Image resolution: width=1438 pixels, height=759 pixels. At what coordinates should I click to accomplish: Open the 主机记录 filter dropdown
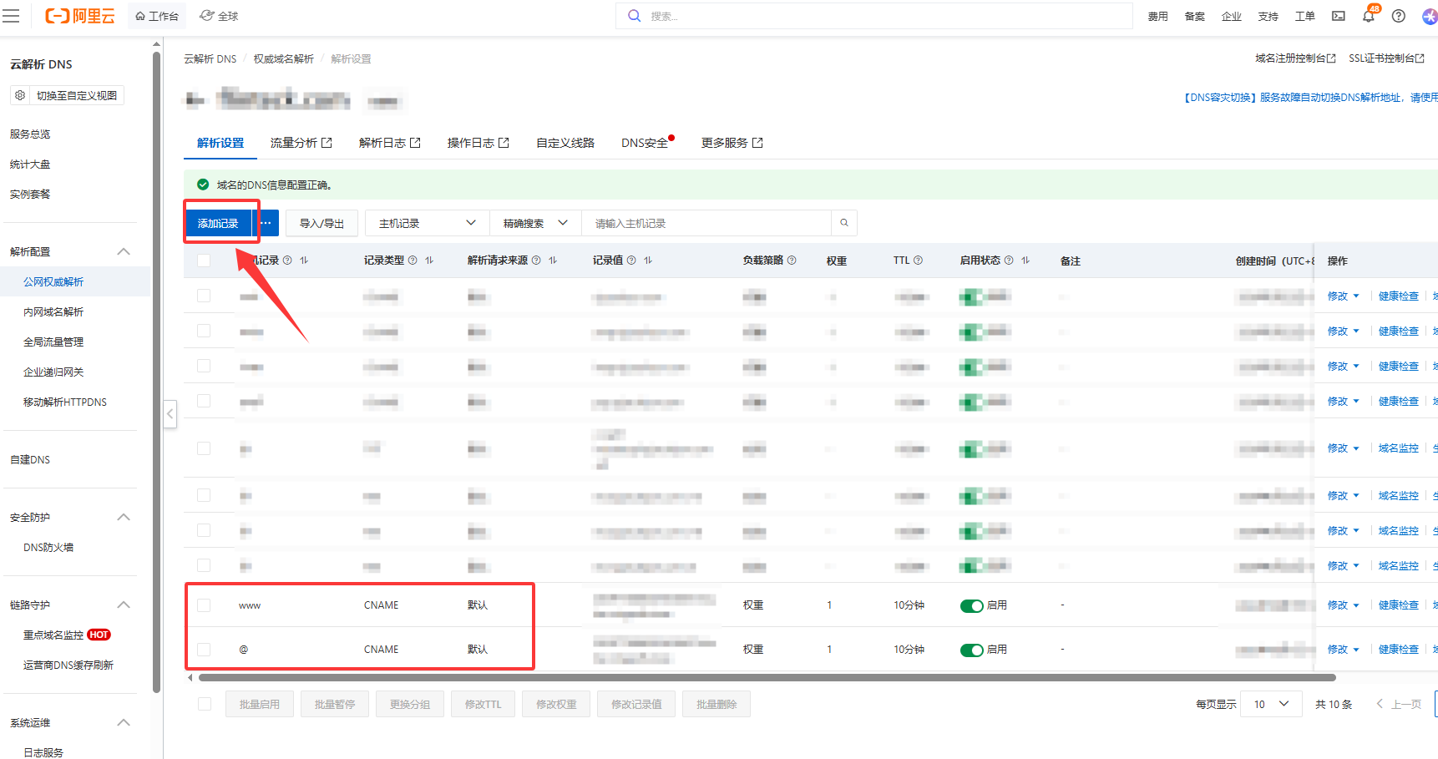point(427,223)
